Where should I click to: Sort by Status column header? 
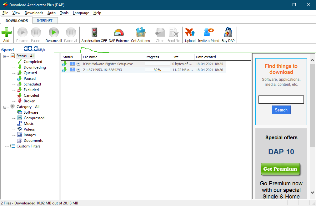click(71, 57)
